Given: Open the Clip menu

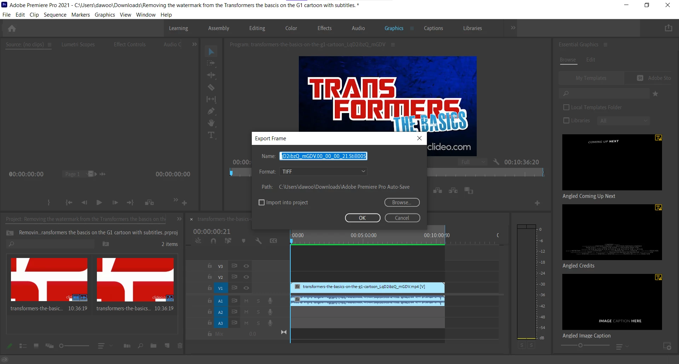Looking at the screenshot, I should [x=34, y=14].
